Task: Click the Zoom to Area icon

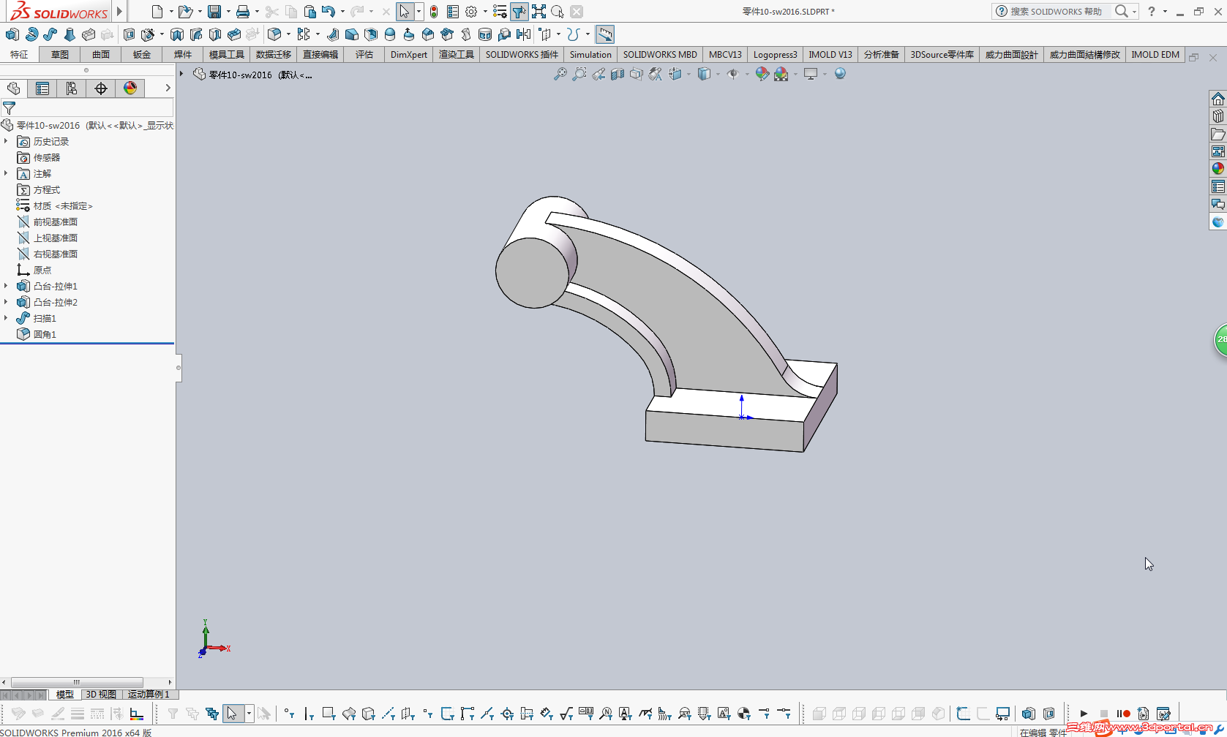Action: coord(579,74)
